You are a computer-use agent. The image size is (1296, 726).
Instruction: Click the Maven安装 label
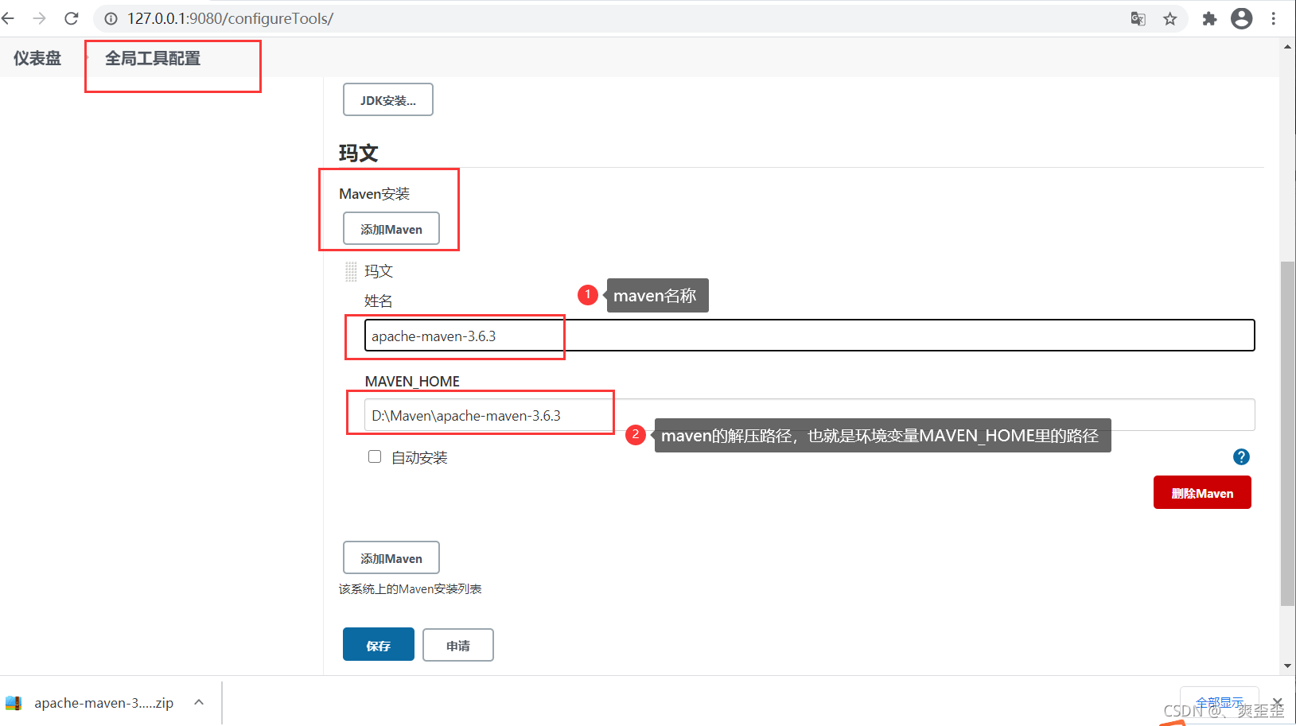pos(374,194)
